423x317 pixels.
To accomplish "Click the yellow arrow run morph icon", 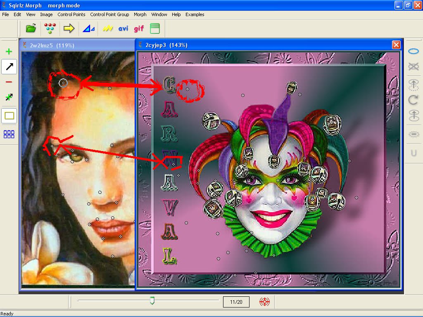I will 69,28.
